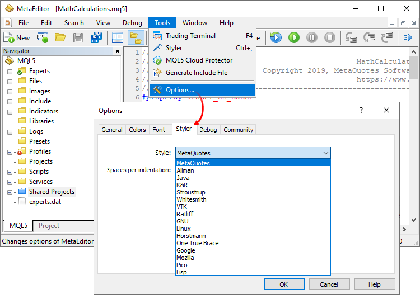Click the Open folder toolbar icon
This screenshot has width=420, height=295.
60,37
